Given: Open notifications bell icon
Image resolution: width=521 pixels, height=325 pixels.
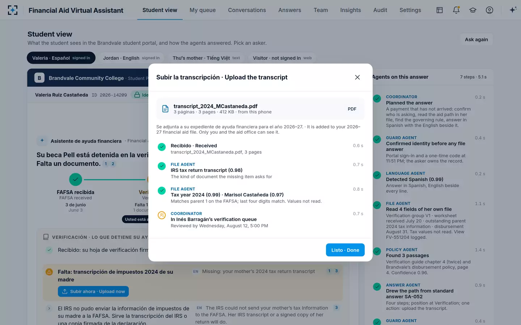Looking at the screenshot, I should (456, 10).
